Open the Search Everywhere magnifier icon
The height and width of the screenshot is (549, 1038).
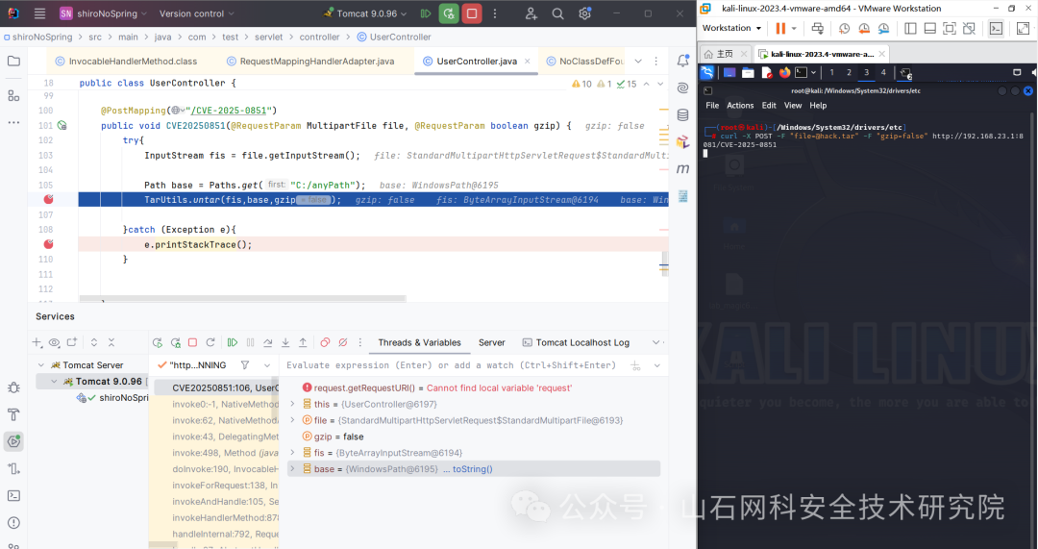558,13
